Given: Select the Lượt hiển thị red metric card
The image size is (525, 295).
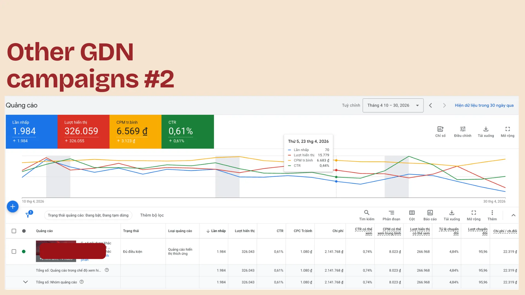Looking at the screenshot, I should pyautogui.click(x=83, y=132).
